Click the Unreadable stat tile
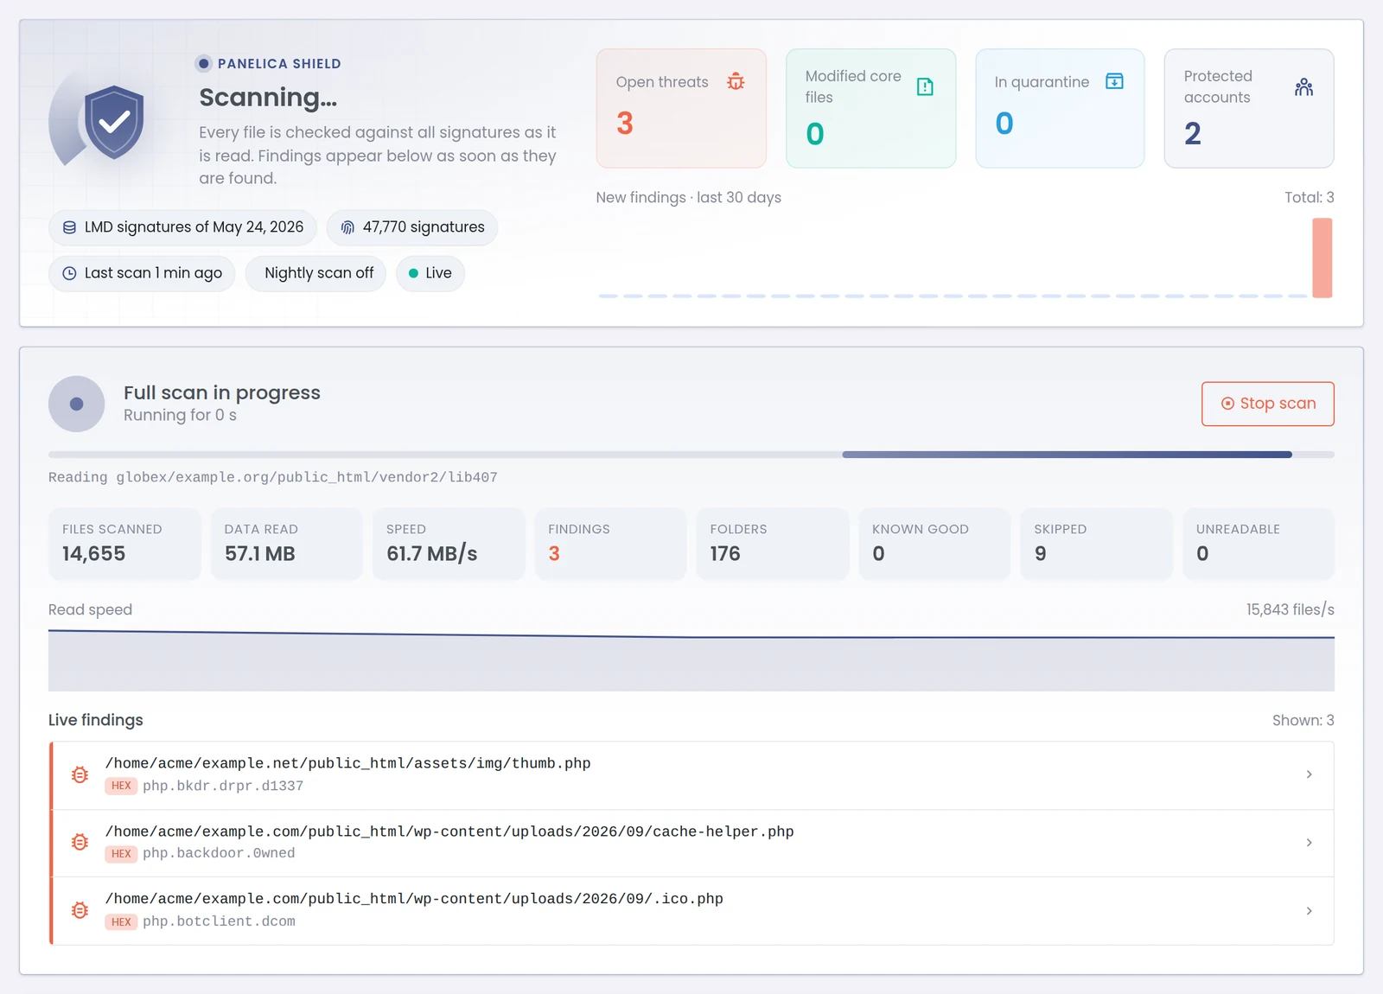 tap(1259, 544)
